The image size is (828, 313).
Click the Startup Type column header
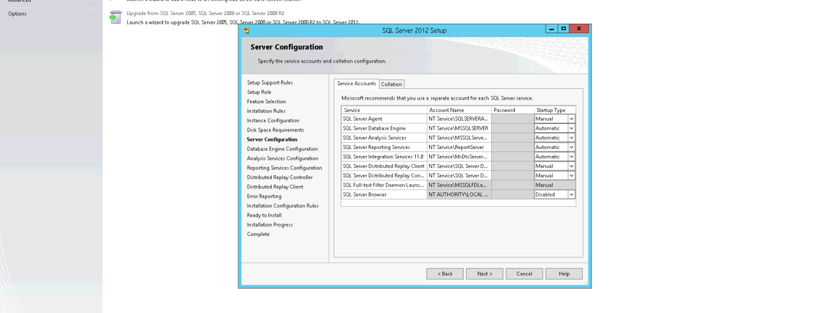coord(555,110)
